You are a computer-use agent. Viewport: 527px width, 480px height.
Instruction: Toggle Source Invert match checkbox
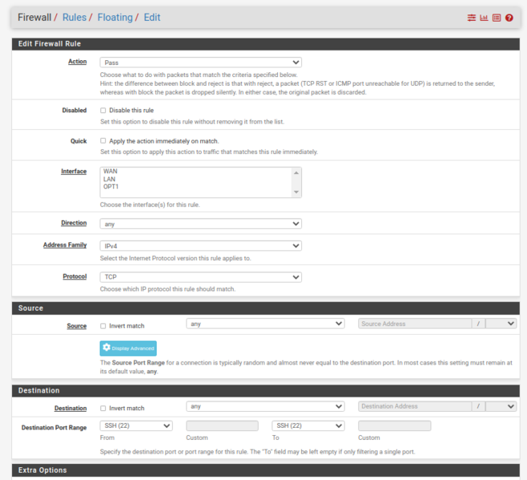point(103,326)
